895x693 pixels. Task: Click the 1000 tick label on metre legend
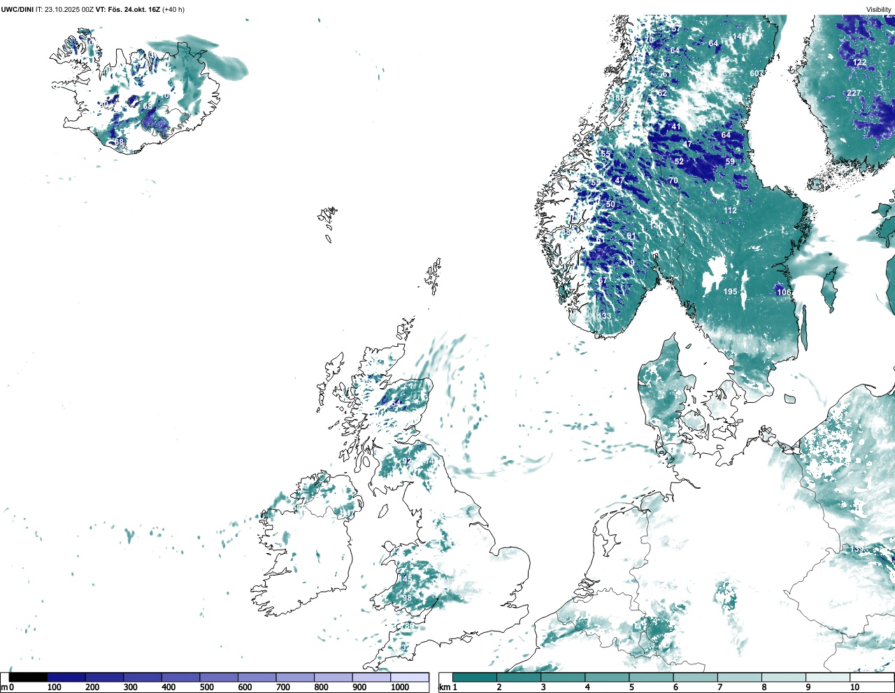point(399,687)
